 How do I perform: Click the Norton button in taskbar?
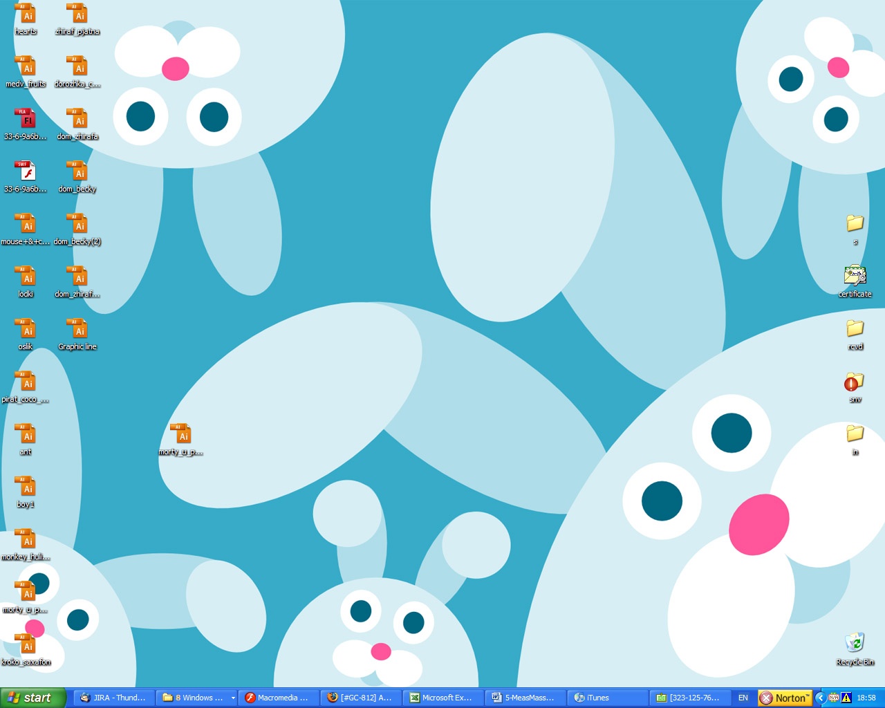(785, 698)
